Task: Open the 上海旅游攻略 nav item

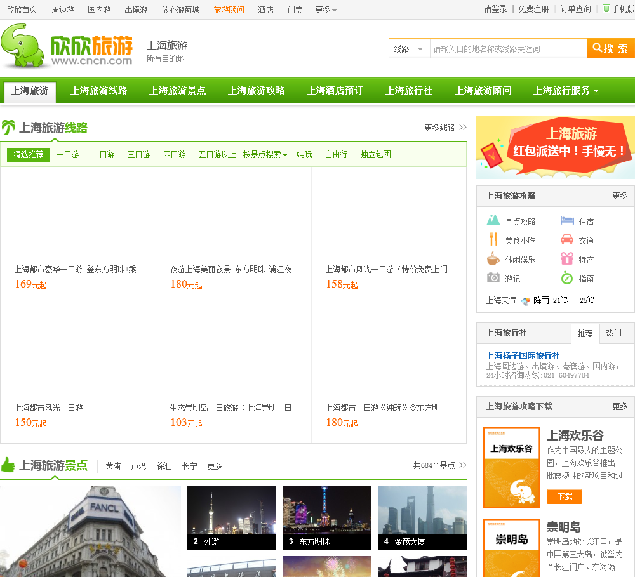Action: tap(256, 90)
